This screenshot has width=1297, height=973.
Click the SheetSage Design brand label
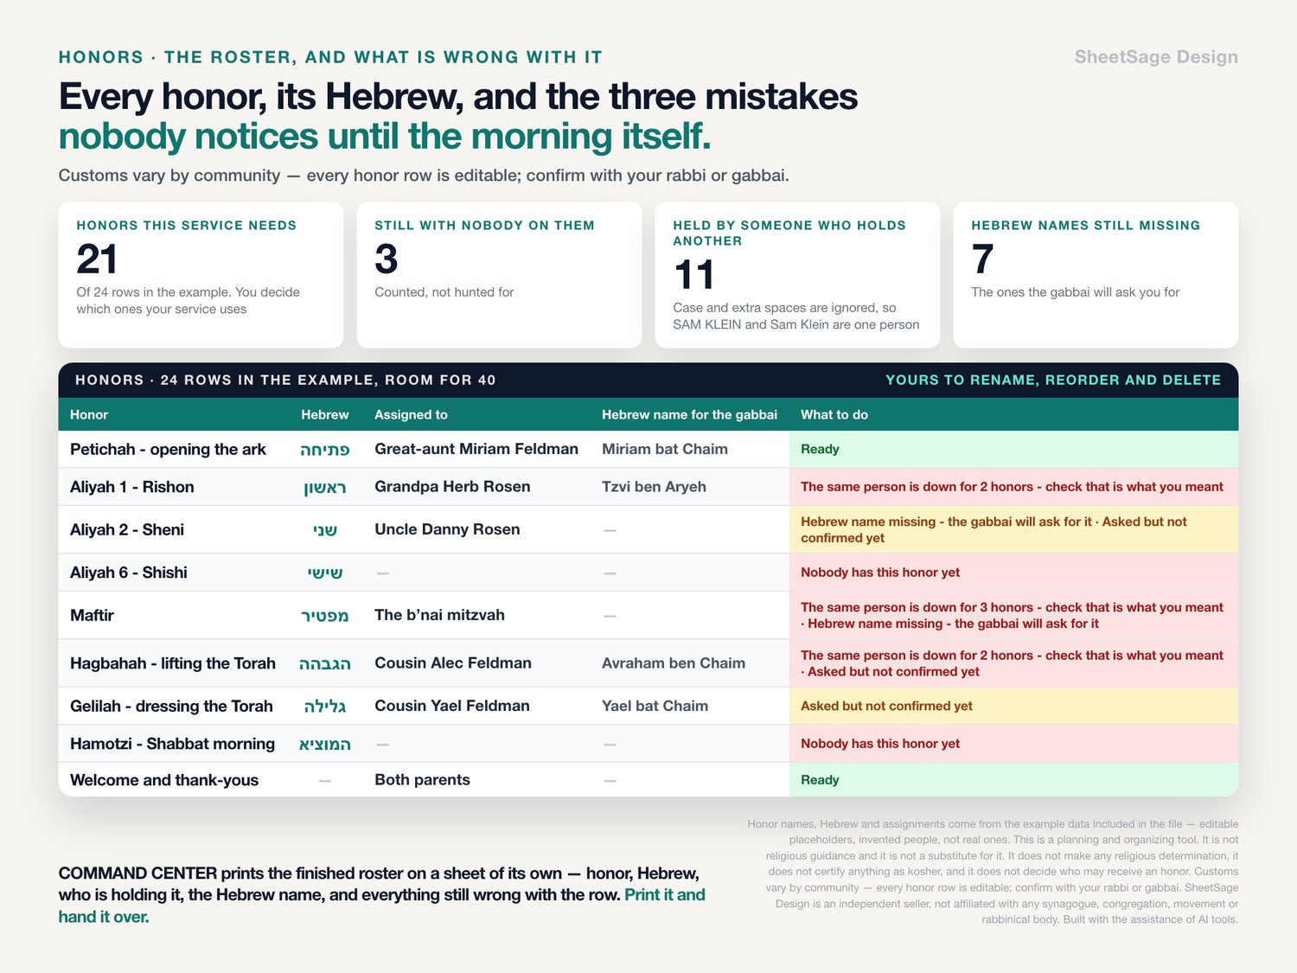(1156, 57)
